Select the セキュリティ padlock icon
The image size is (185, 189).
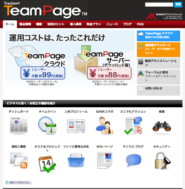click(161, 161)
